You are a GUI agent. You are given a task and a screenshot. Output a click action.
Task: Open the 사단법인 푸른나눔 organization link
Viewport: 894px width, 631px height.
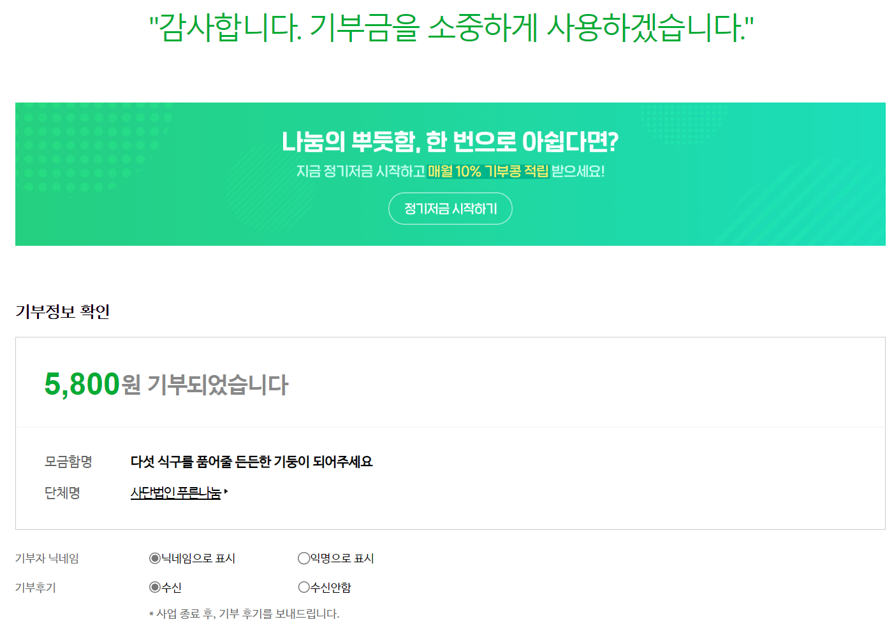coord(176,492)
